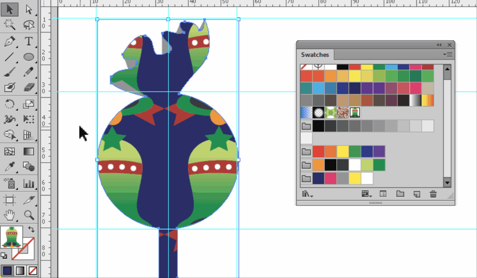
Task: Select the Selection tool (black arrow)
Action: 10,9
